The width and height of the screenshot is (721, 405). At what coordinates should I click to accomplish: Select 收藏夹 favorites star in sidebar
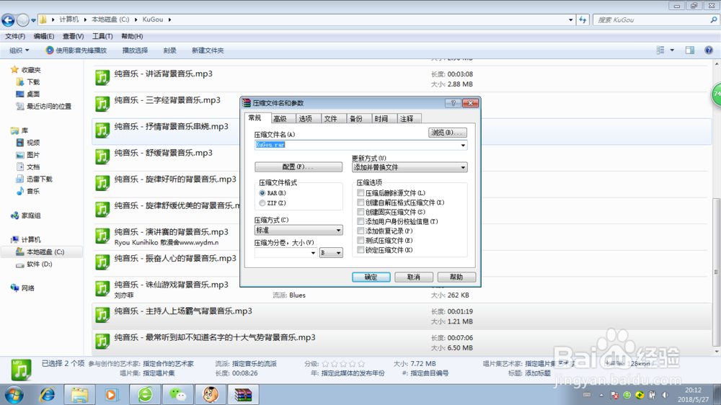click(x=14, y=70)
